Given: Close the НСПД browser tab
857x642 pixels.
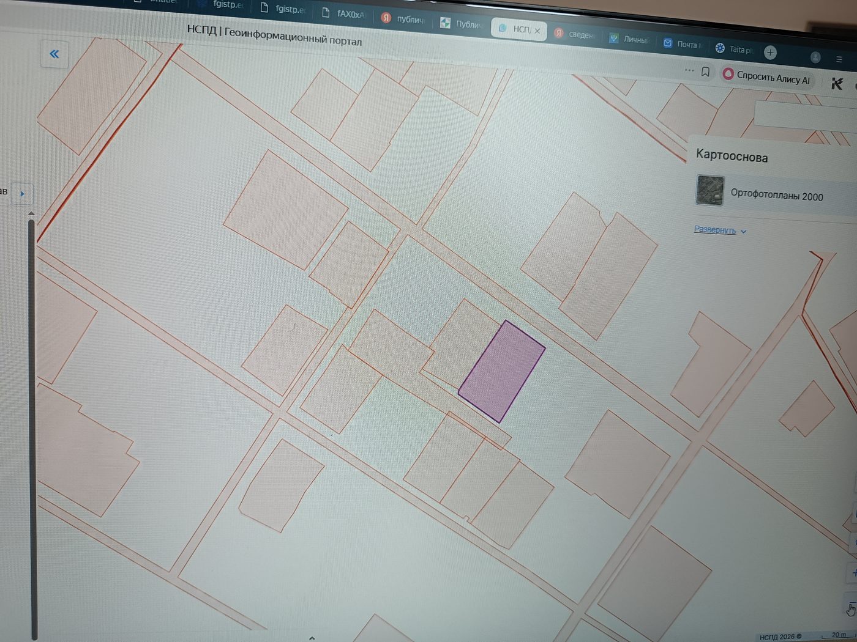Looking at the screenshot, I should 537,31.
